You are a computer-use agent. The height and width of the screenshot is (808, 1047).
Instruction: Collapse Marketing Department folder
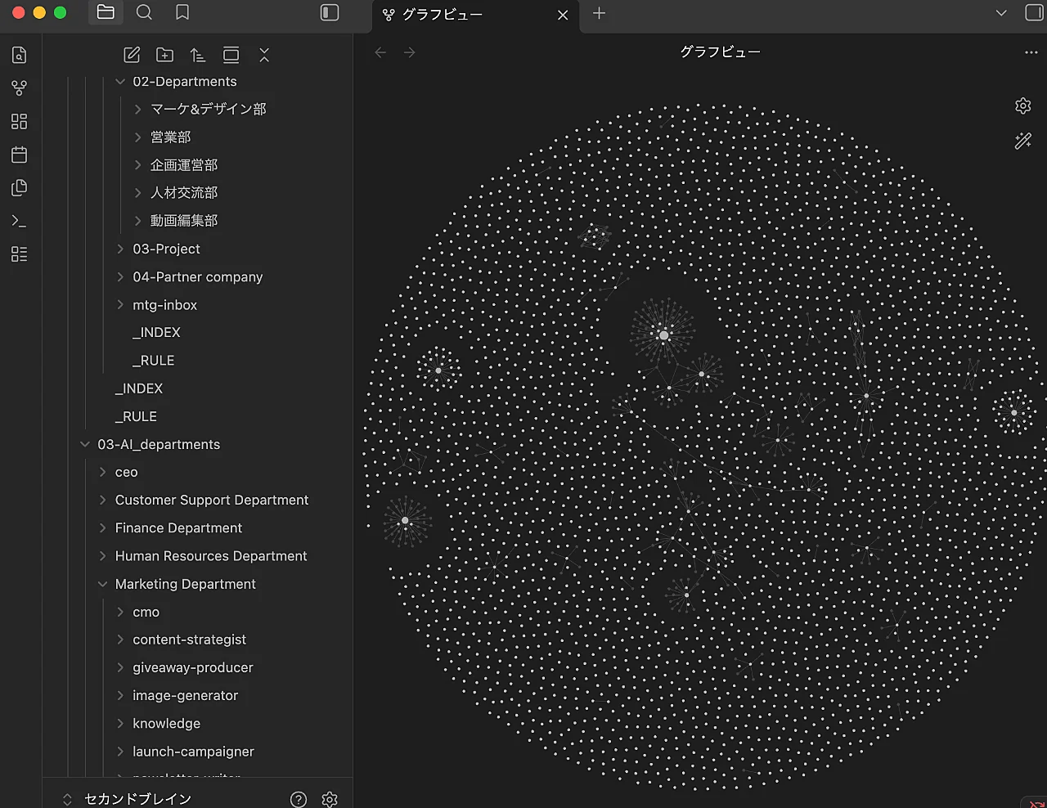point(102,584)
